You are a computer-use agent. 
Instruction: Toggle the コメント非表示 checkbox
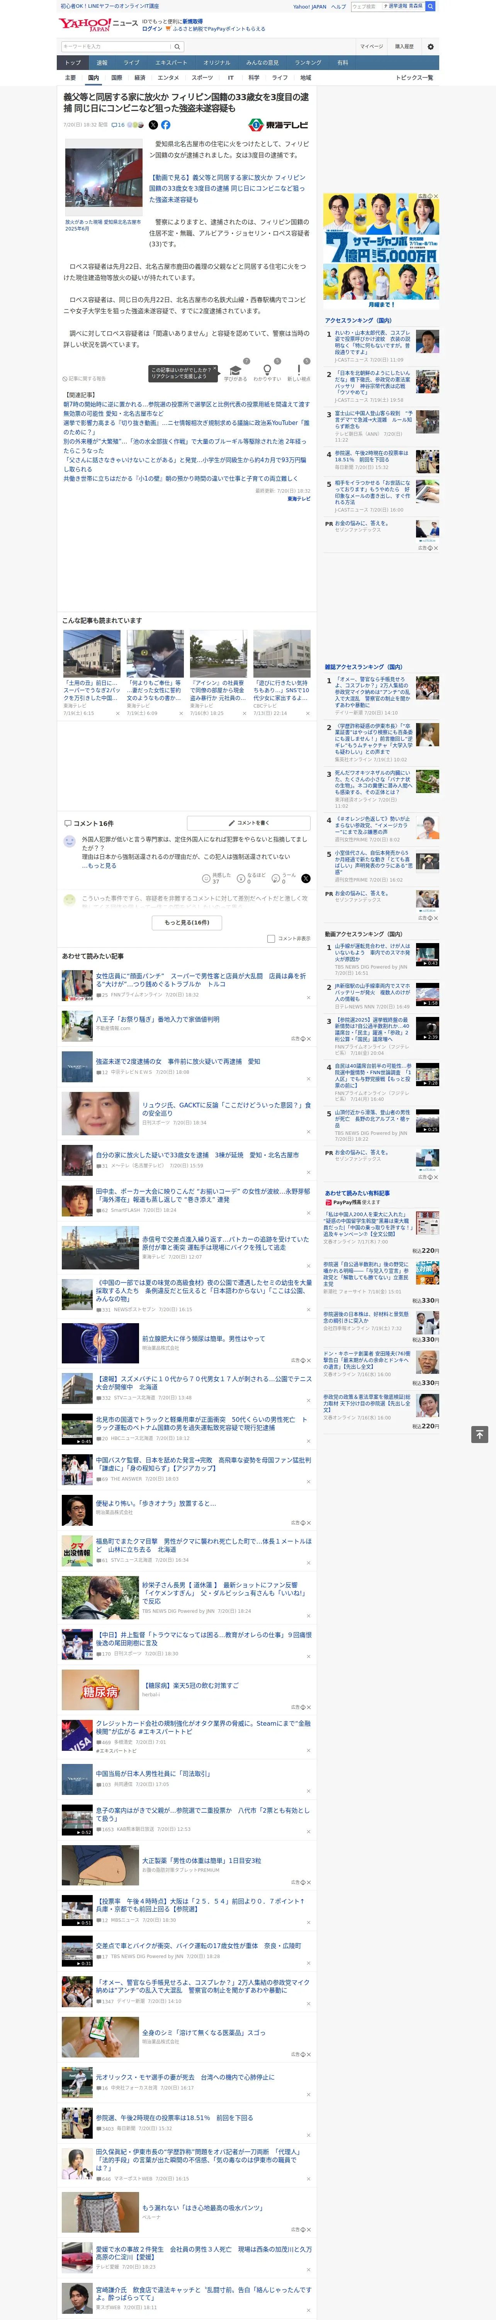coord(271,938)
